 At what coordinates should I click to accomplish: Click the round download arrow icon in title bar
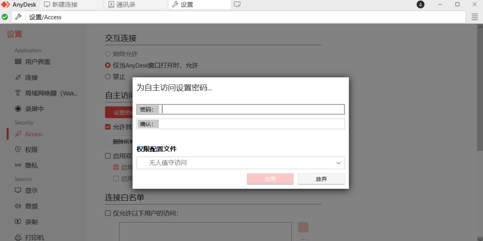coord(420,4)
